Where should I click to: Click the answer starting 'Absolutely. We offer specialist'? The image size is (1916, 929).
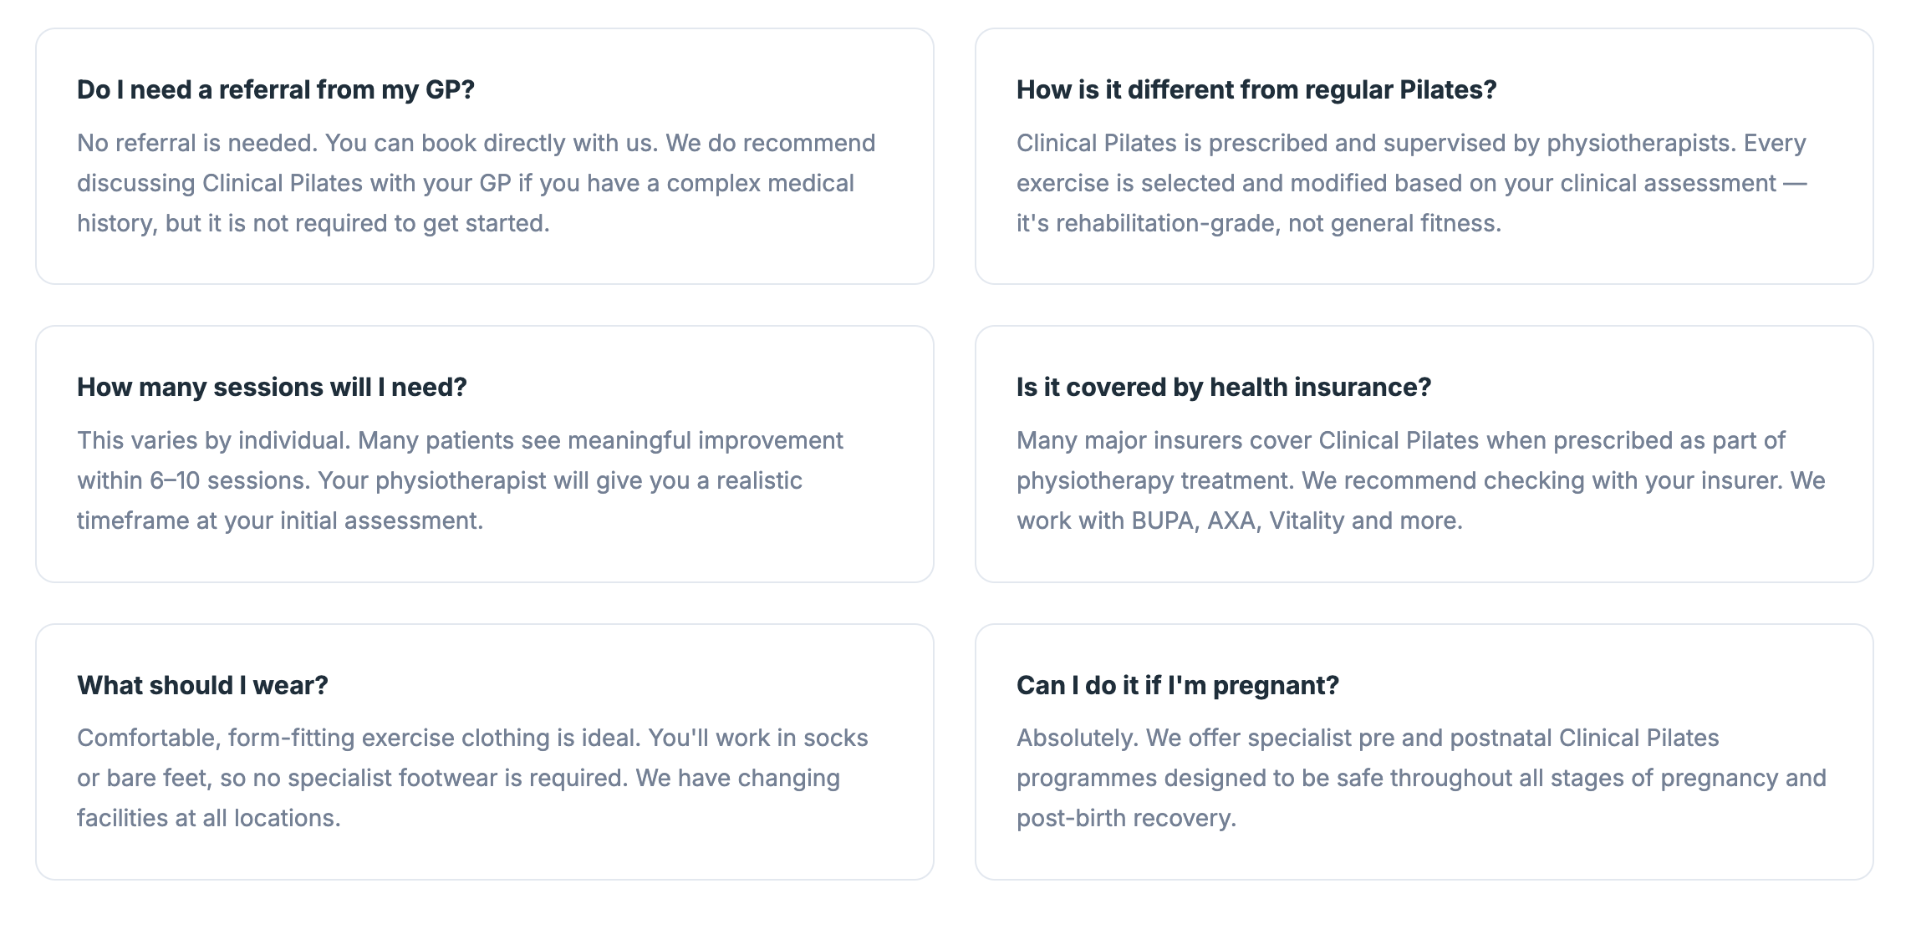(x=1420, y=778)
